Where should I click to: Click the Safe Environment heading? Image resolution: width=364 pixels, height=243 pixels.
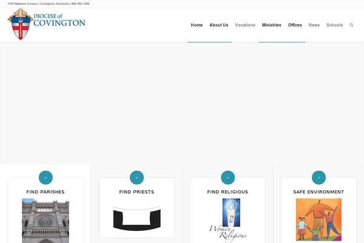tap(318, 192)
